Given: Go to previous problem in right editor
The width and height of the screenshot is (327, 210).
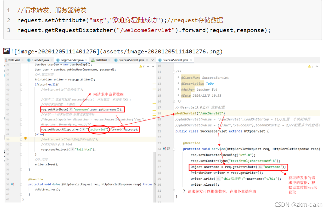Looking at the screenshot, I should click(x=317, y=66).
